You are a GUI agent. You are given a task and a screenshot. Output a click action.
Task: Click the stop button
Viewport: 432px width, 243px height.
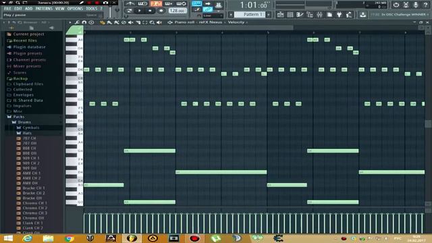[150, 11]
